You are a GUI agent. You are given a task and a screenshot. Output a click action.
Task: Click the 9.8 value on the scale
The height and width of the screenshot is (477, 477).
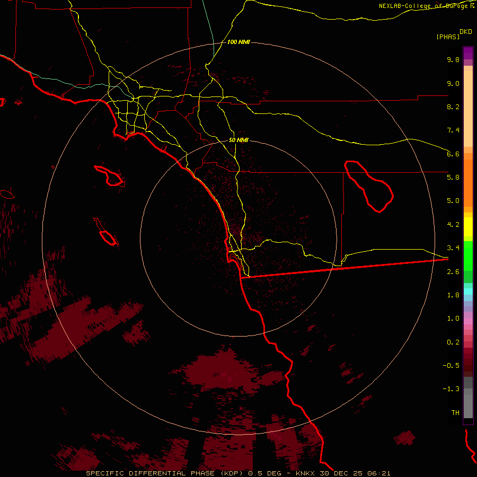tap(453, 59)
